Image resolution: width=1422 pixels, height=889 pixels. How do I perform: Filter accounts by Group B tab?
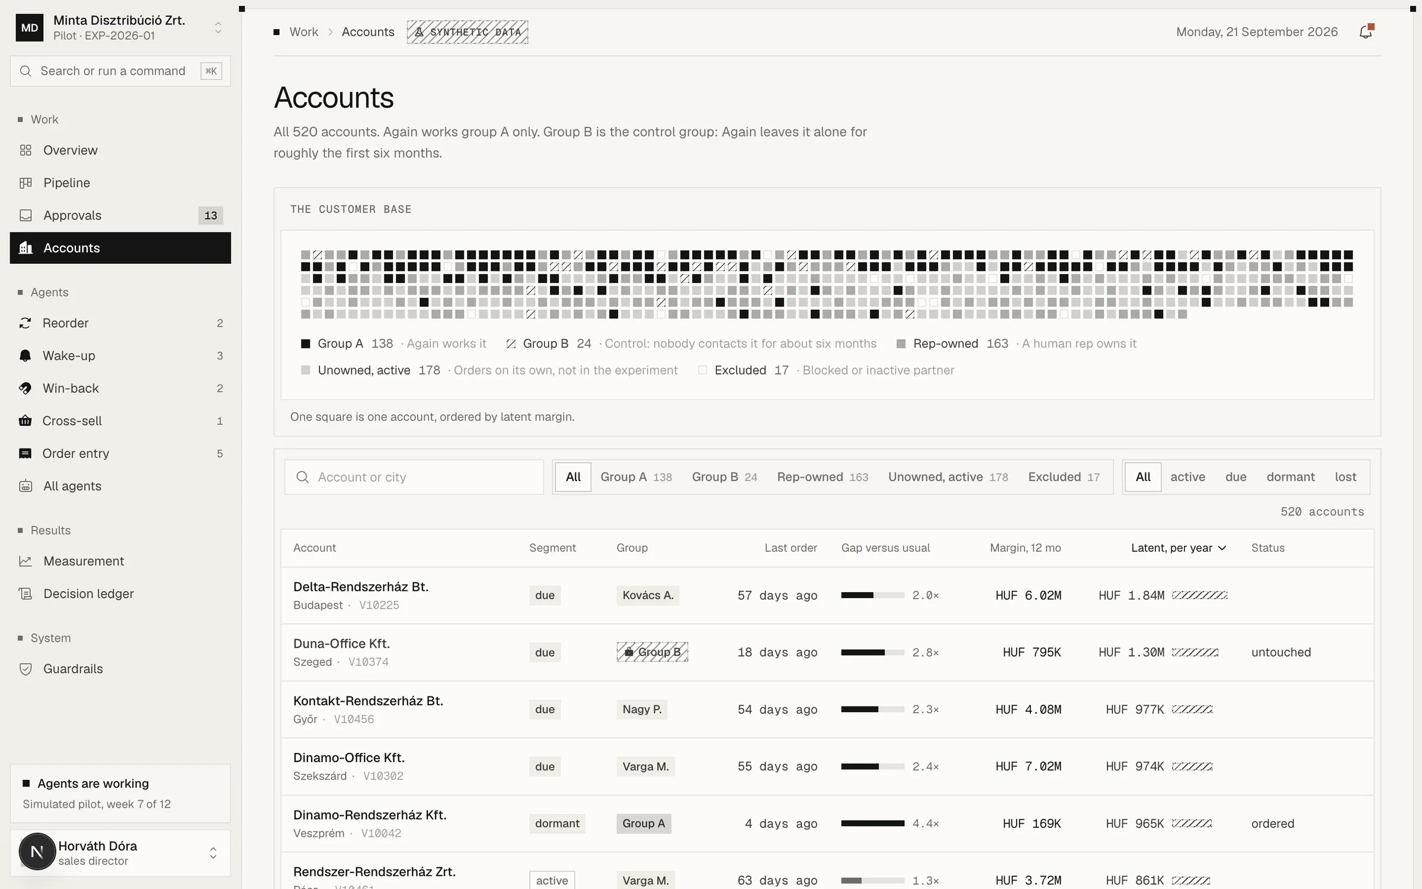[725, 477]
